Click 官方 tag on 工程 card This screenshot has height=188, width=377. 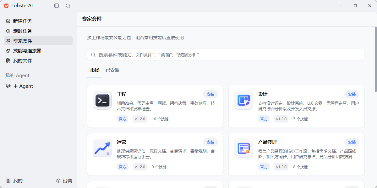tap(123, 119)
